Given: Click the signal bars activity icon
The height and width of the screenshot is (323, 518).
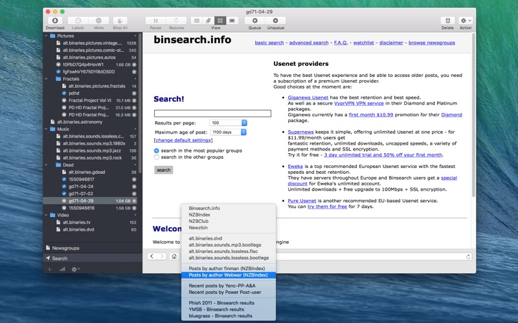Looking at the screenshot, I should click(x=62, y=269).
